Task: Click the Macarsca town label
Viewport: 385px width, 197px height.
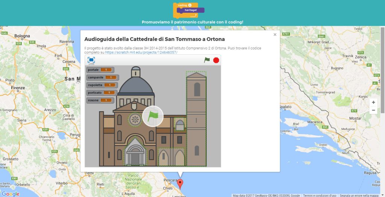Action: coord(315,122)
